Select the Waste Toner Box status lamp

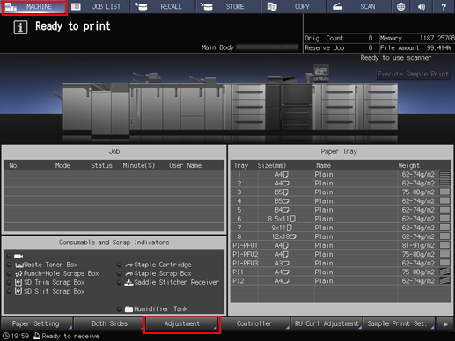point(10,265)
